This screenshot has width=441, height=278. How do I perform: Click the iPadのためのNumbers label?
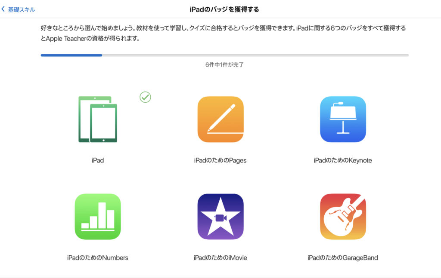pos(98,258)
